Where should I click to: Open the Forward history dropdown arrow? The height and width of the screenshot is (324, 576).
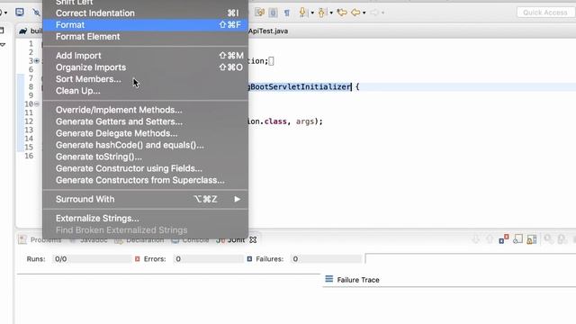pos(383,13)
